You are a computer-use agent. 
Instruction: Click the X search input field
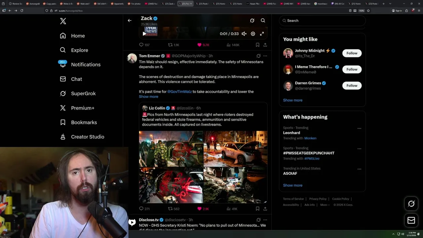point(322,20)
